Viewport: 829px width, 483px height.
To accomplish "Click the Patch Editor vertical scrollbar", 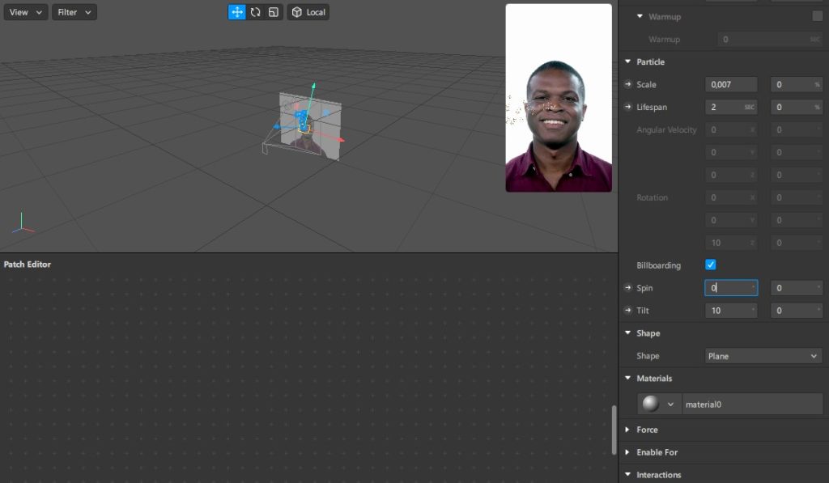I will [x=614, y=429].
